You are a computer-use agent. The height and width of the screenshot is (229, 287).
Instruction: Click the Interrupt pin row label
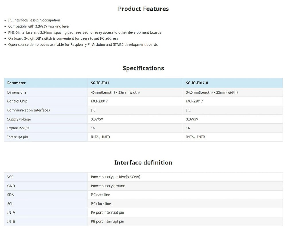click(x=18, y=137)
